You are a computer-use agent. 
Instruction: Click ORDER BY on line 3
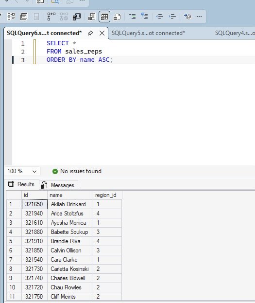[61, 60]
